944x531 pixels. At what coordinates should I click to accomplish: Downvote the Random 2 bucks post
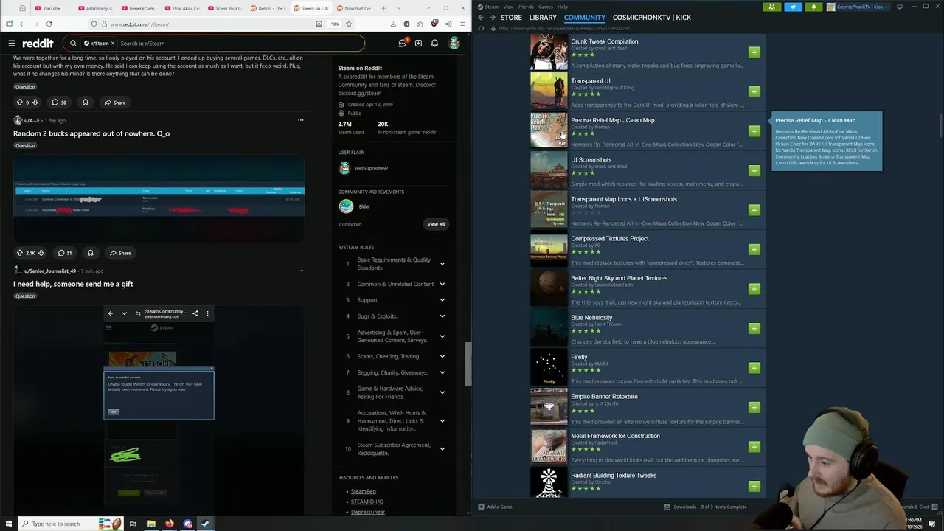pos(41,253)
